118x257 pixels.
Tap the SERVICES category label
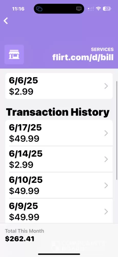[x=102, y=49]
